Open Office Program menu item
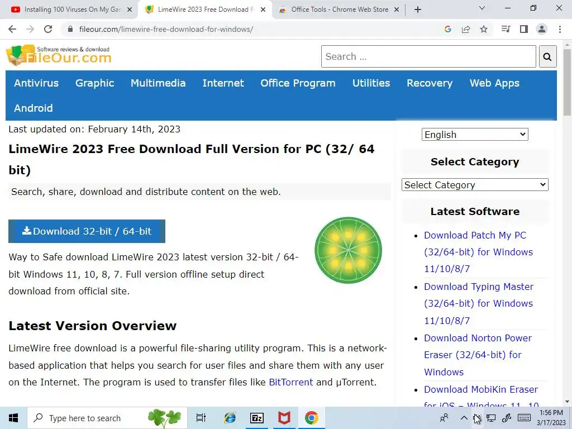 pyautogui.click(x=298, y=83)
